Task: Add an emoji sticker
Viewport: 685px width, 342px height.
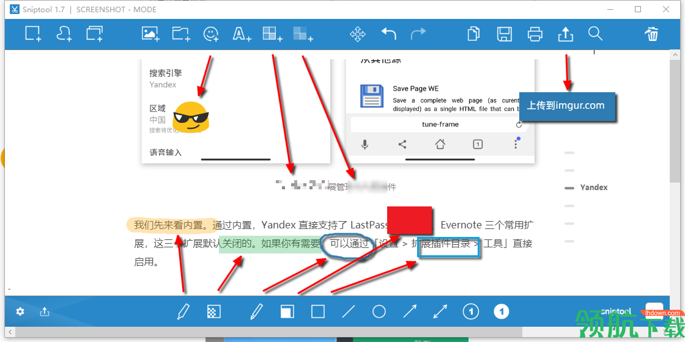Action: click(x=211, y=34)
